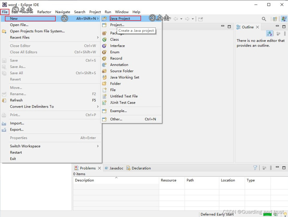Select Refresh in the File menu

51,100
